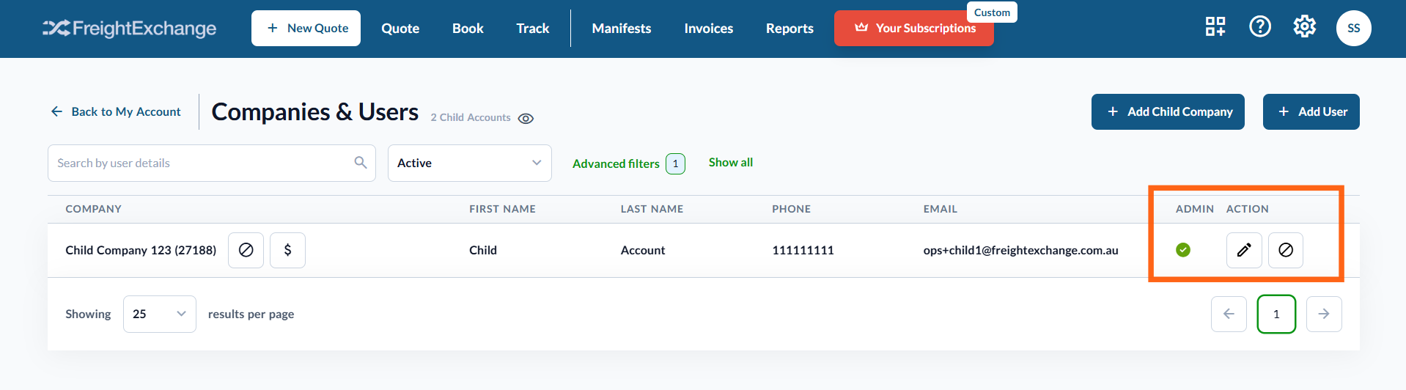Go to the Manifests menu
Viewport: 1406px width, 390px height.
pyautogui.click(x=622, y=29)
